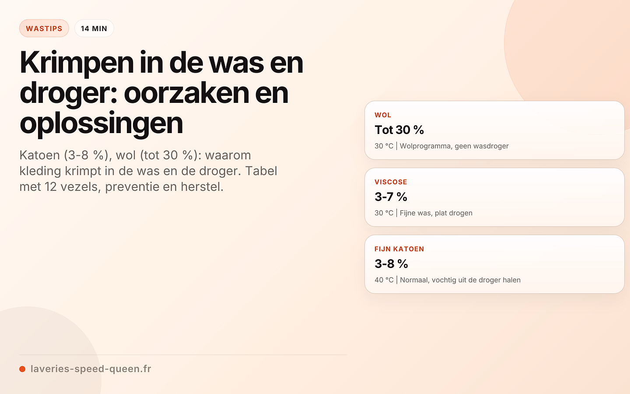
Task: Open the VISCOSE shrinkage card
Action: click(494, 197)
